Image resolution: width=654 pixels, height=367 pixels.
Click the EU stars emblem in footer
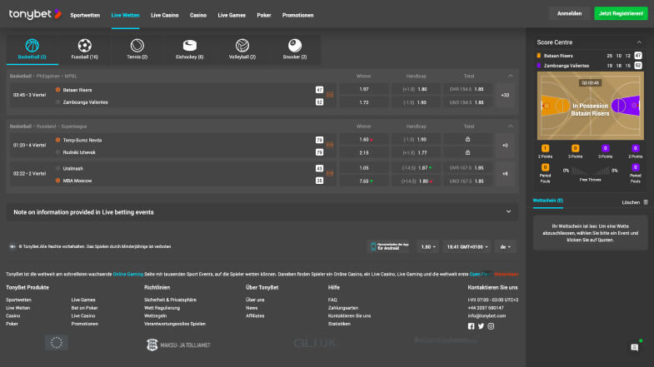(57, 343)
